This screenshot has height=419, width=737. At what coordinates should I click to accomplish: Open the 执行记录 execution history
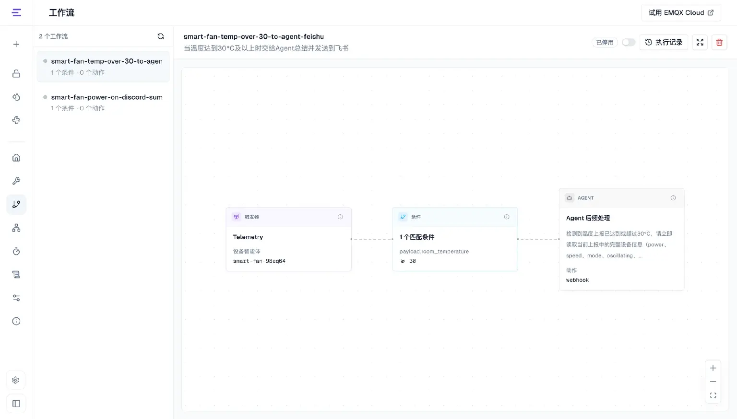[664, 42]
